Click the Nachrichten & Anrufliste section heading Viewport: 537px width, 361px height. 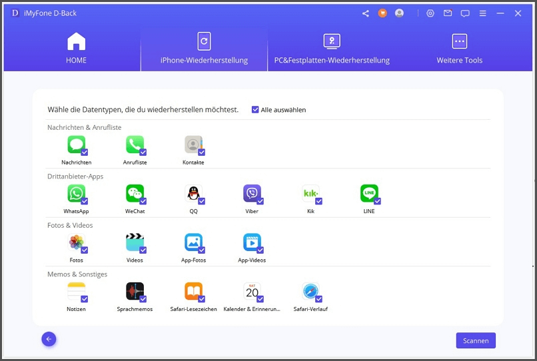84,127
